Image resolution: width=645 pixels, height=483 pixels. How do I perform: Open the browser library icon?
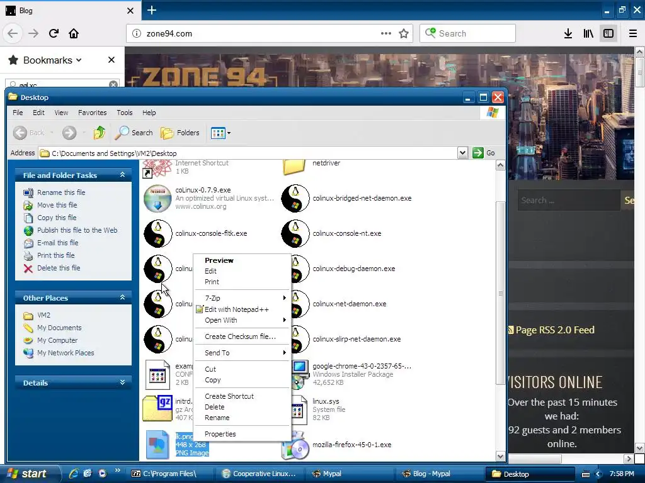[588, 33]
